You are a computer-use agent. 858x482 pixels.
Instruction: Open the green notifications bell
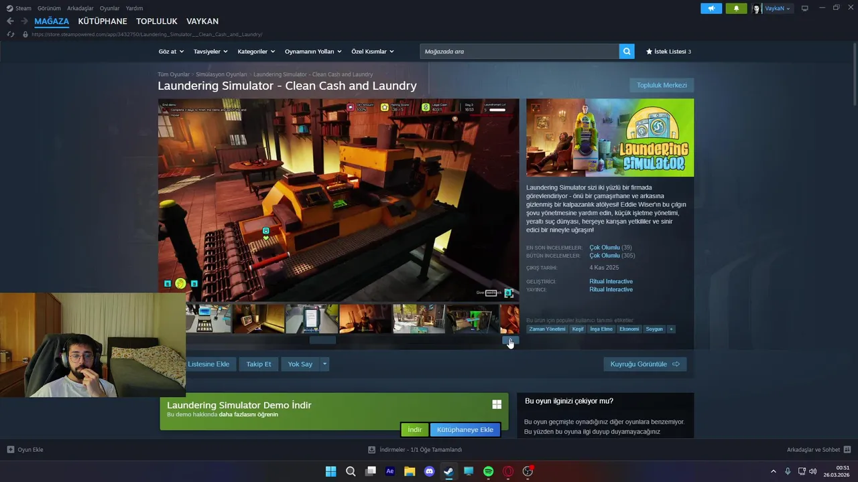736,8
